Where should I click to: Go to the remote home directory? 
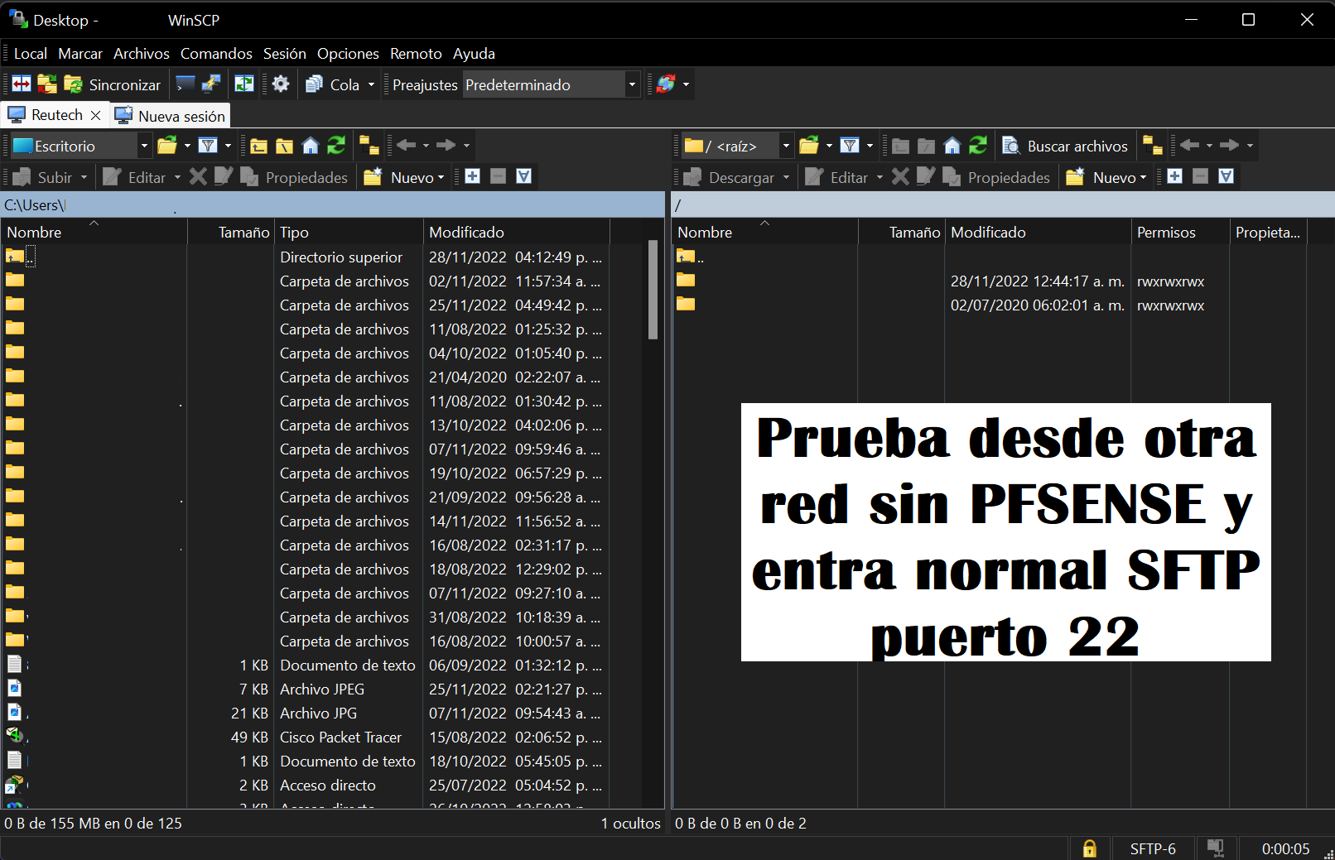click(952, 146)
